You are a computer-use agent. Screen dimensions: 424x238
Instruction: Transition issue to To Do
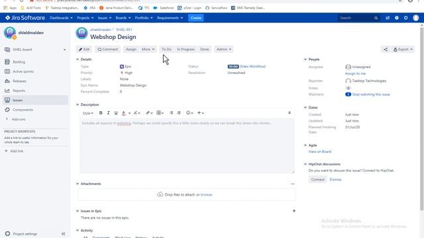click(x=166, y=50)
